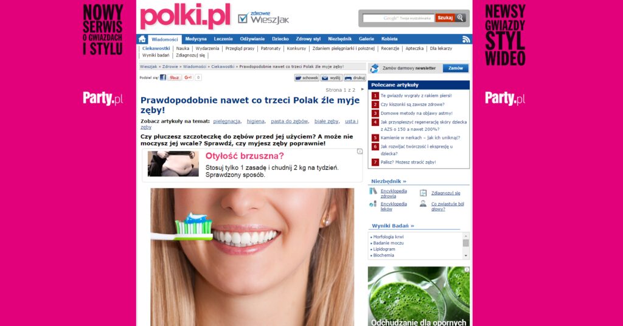623x326 pixels.
Task: Open the Medycyna menu tab
Action: coord(196,39)
